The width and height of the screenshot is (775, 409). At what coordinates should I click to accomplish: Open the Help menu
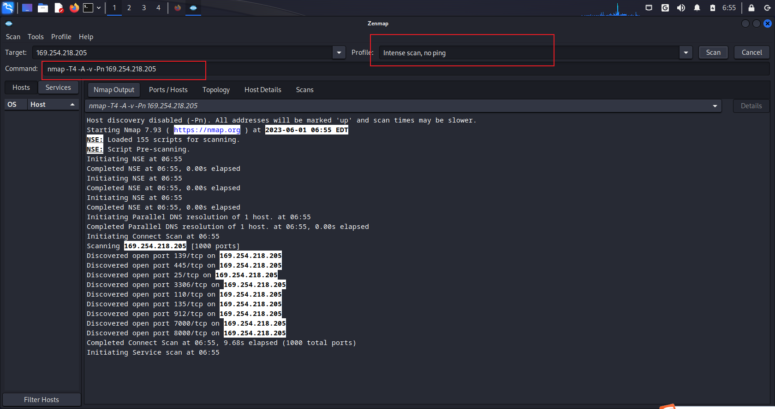(86, 37)
